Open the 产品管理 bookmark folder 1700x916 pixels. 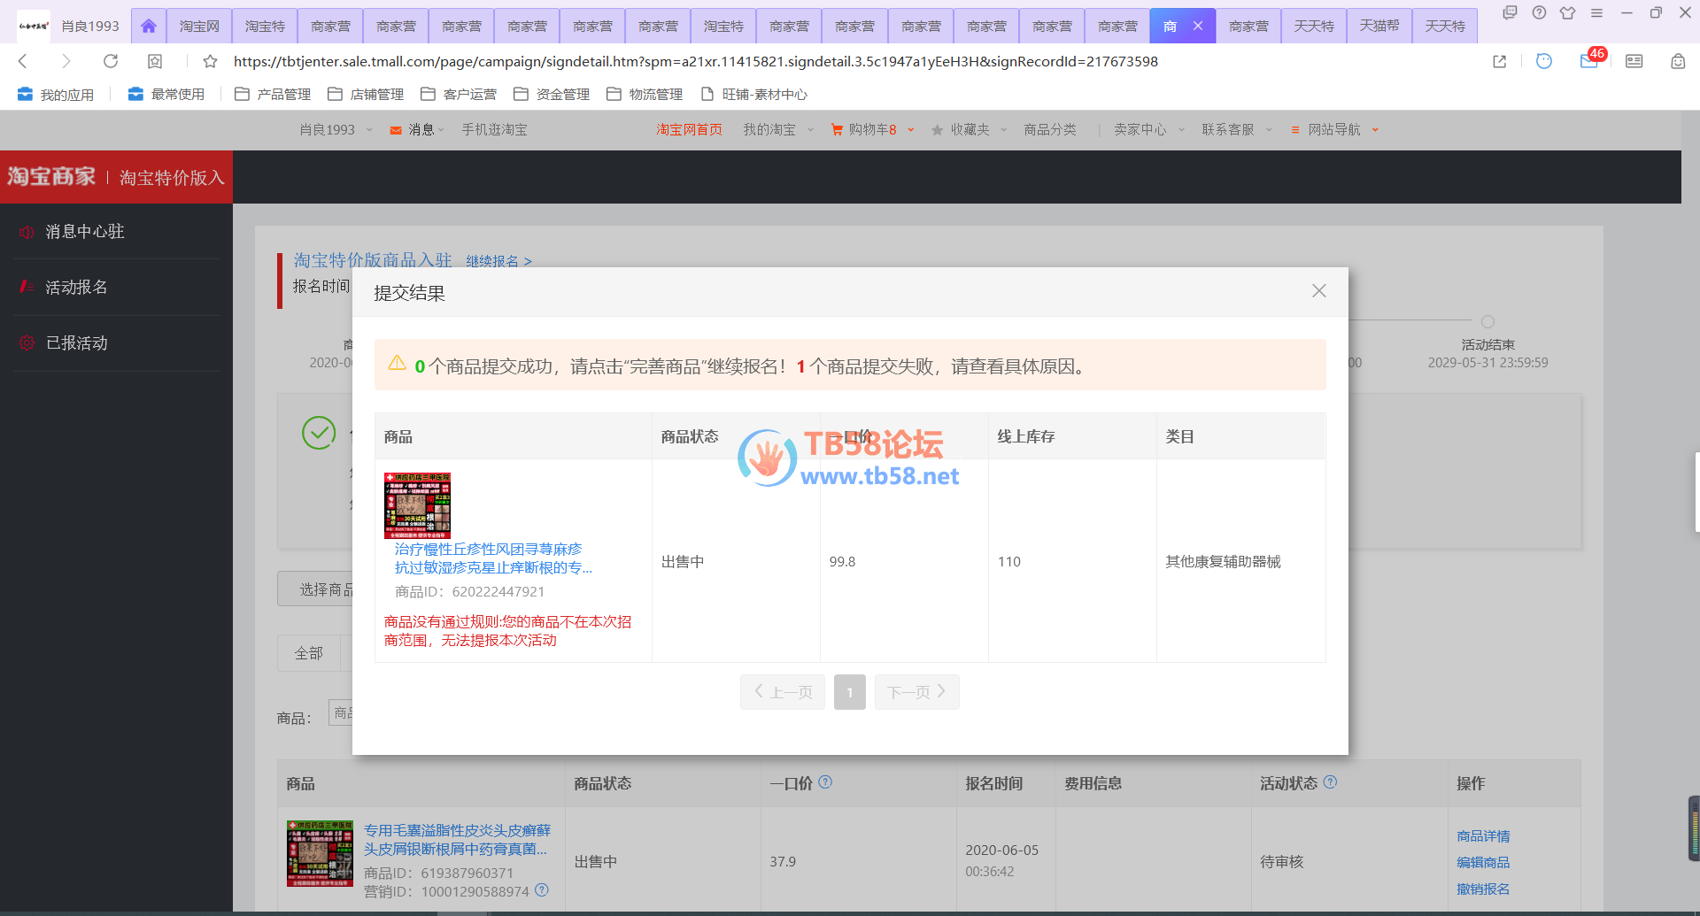273,94
